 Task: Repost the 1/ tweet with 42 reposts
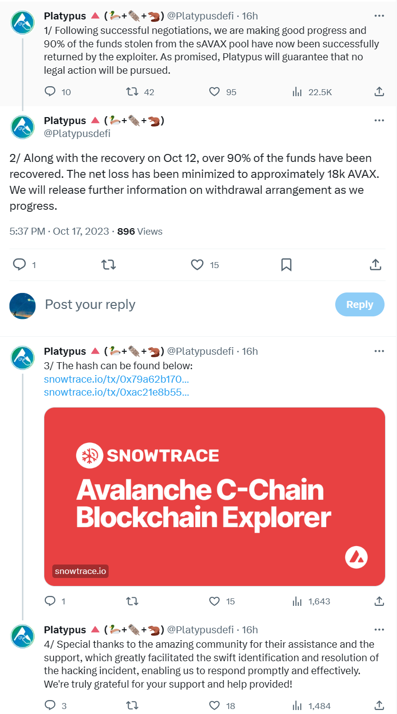coord(132,92)
